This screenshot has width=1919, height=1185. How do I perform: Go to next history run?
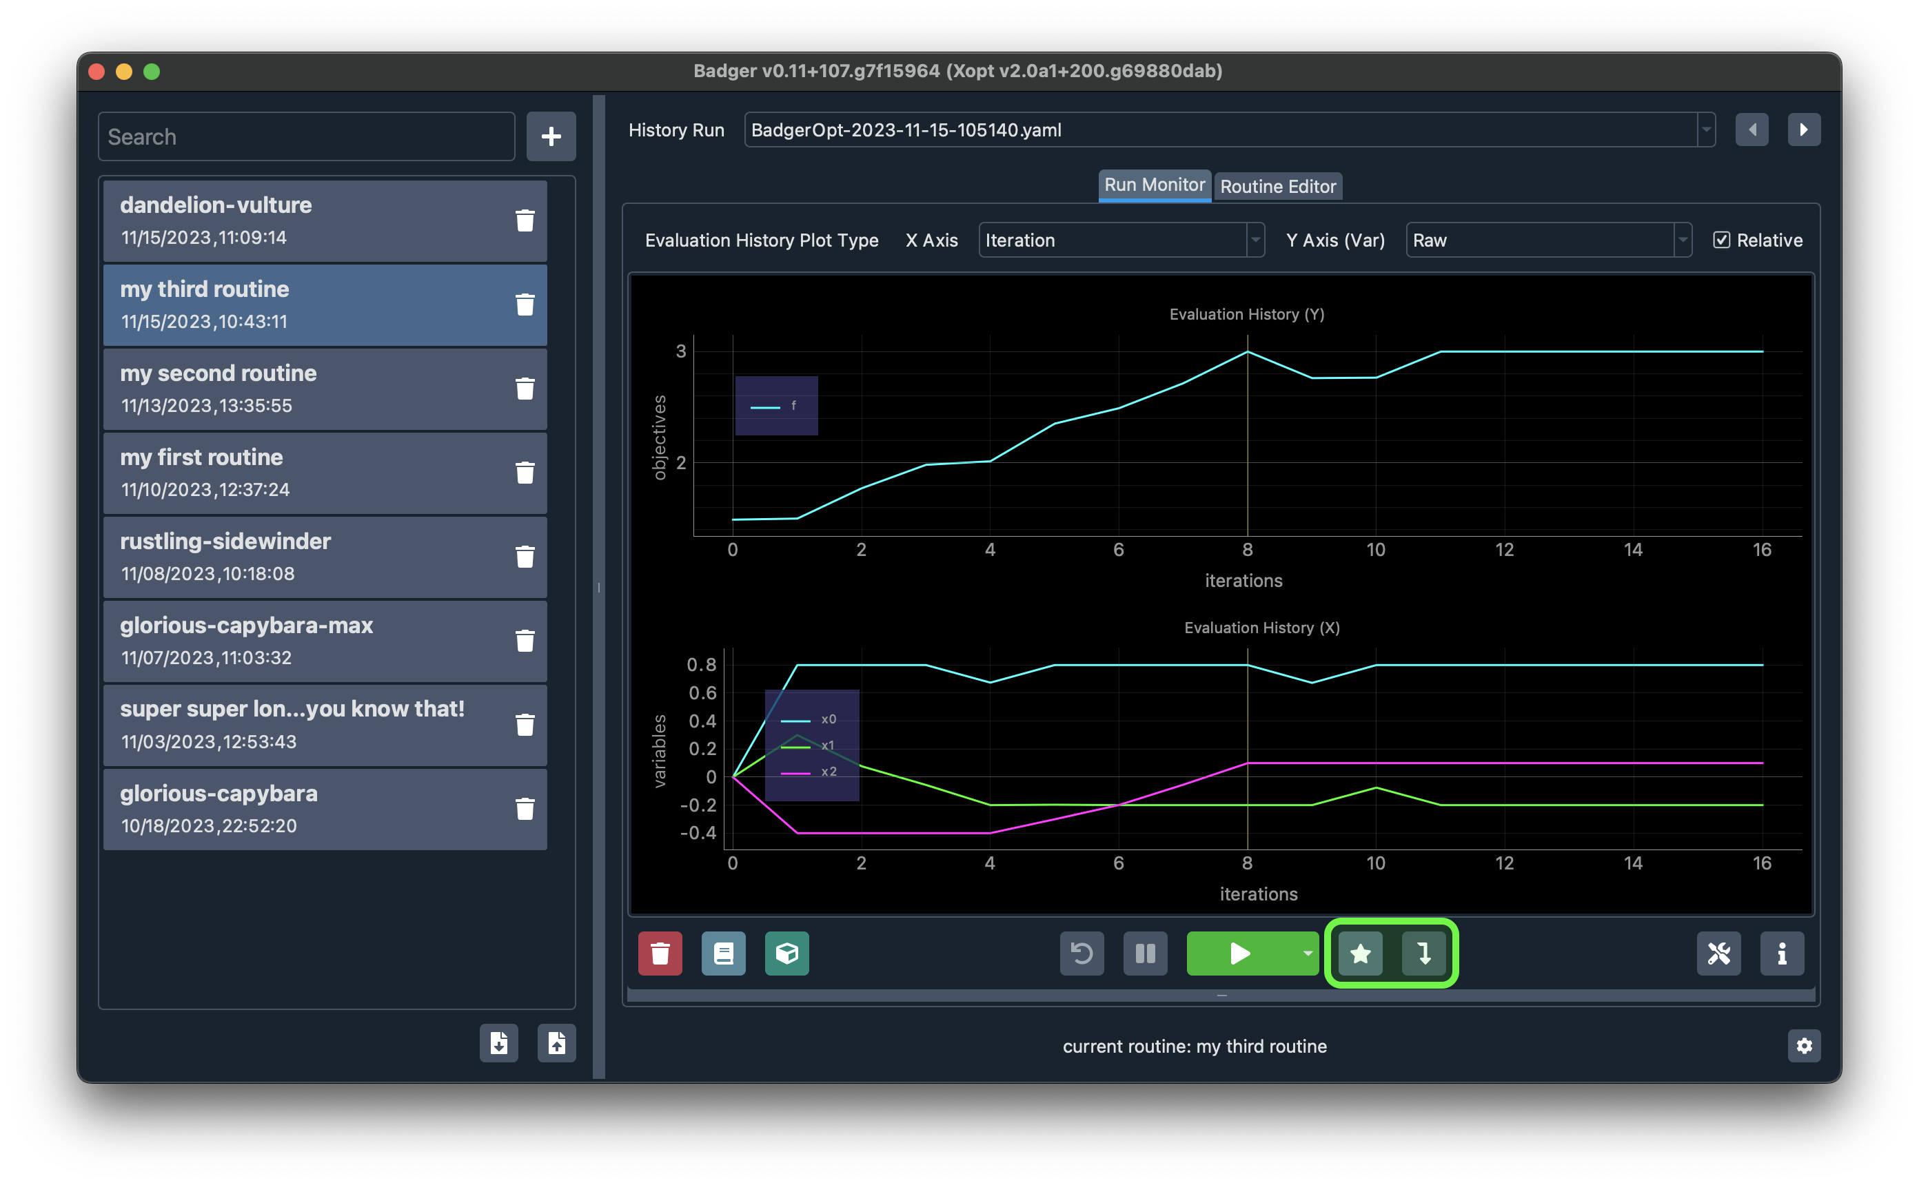[1804, 130]
